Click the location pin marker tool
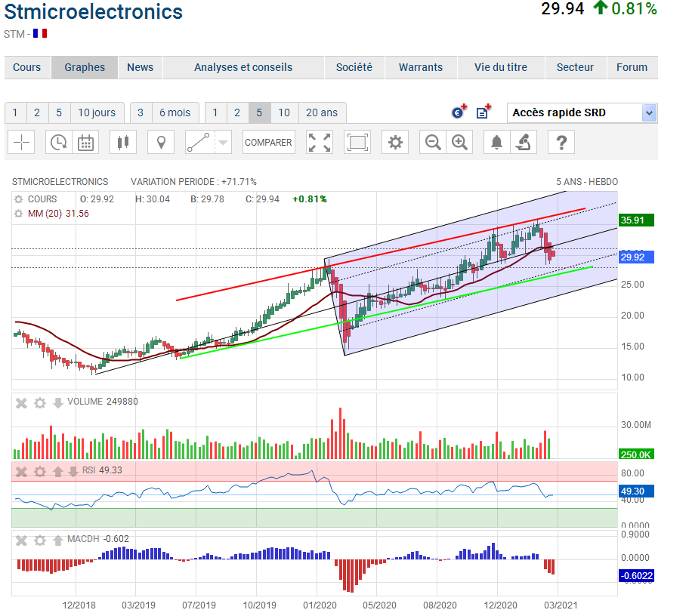The height and width of the screenshot is (613, 689). 161,142
